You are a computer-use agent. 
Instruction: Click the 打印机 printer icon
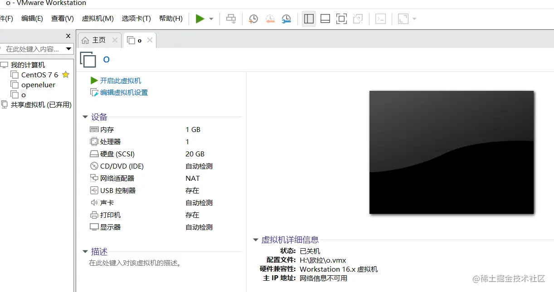[x=94, y=215]
